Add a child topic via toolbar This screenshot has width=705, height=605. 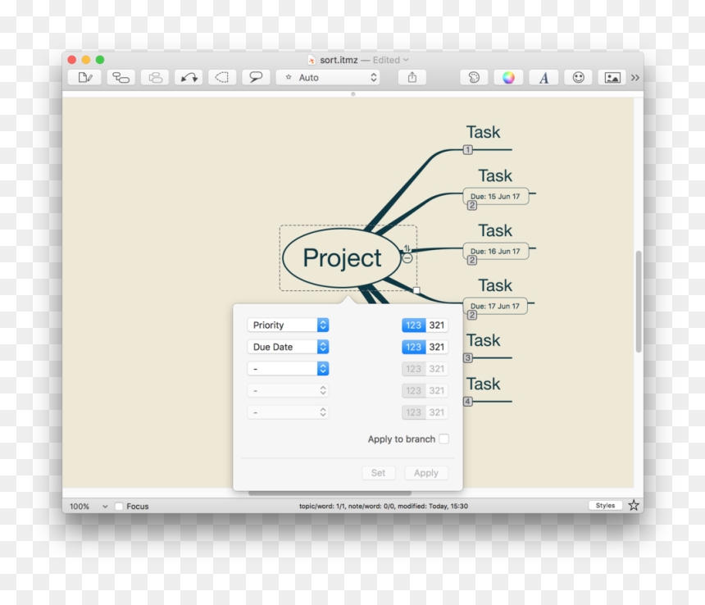[121, 78]
